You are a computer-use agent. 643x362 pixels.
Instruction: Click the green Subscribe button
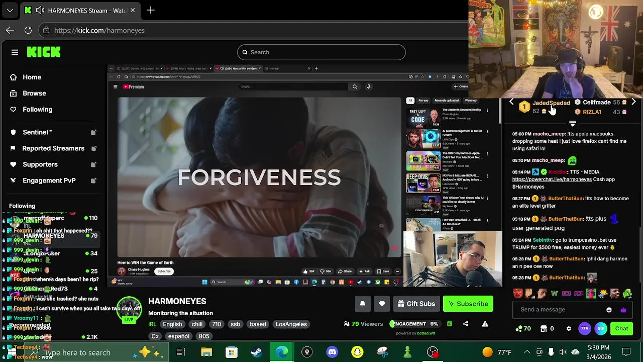click(x=468, y=304)
